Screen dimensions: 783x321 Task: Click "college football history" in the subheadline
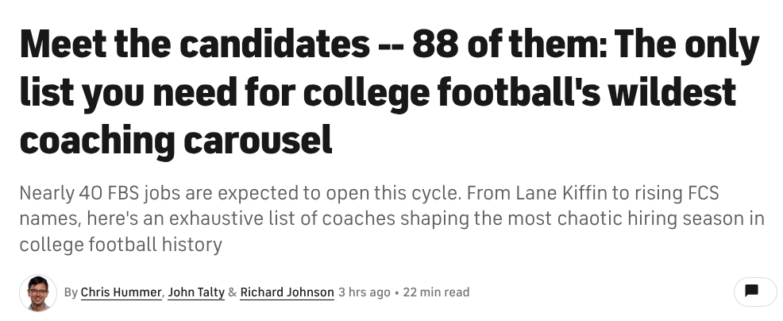(x=120, y=244)
